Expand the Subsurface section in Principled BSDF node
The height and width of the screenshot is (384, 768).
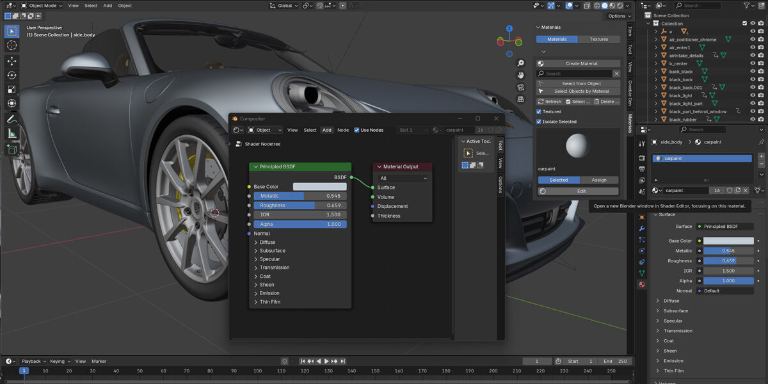pos(256,251)
